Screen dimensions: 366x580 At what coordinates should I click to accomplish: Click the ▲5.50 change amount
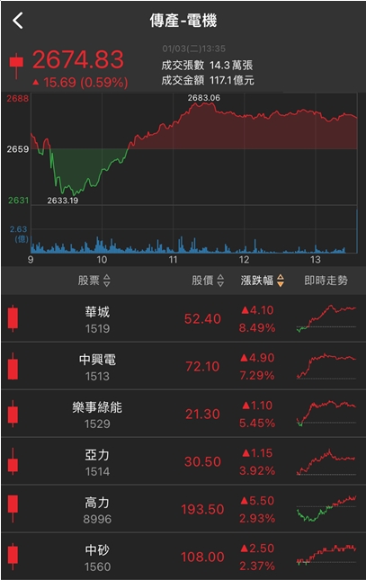pyautogui.click(x=257, y=501)
